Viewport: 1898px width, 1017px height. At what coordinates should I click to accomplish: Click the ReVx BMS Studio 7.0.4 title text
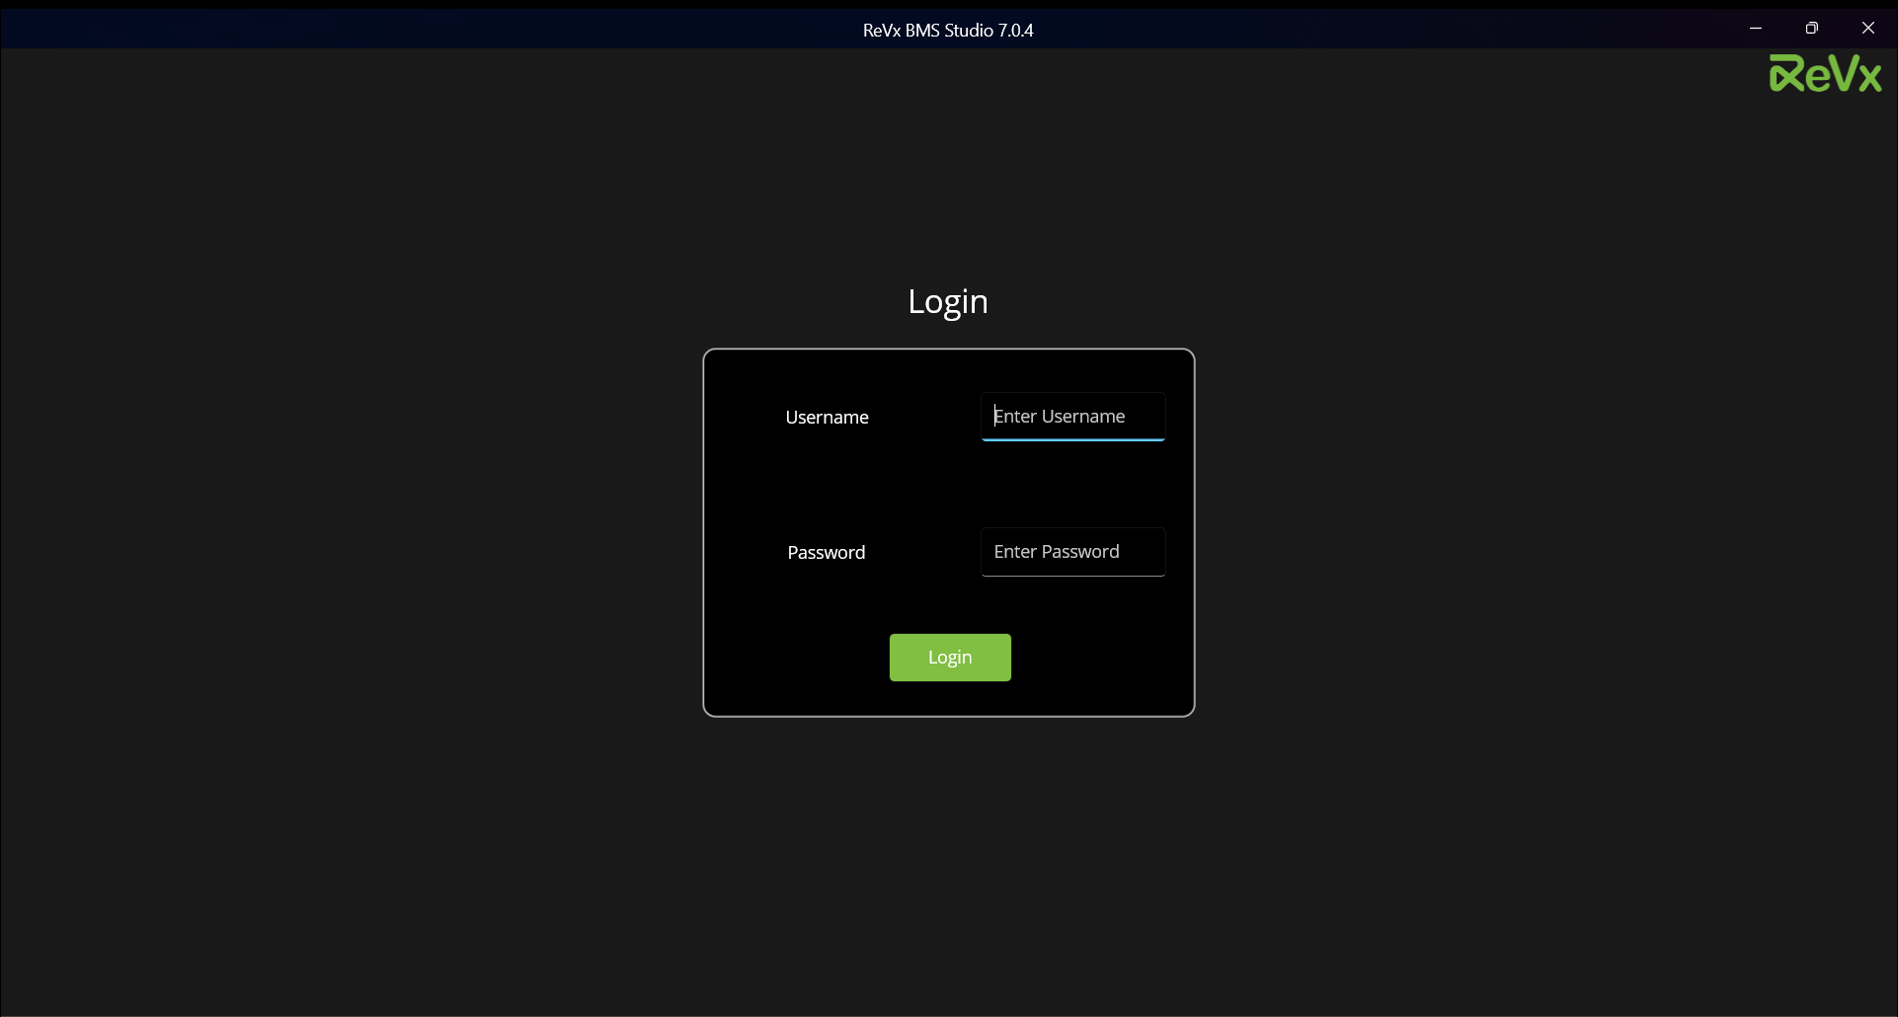click(x=947, y=31)
